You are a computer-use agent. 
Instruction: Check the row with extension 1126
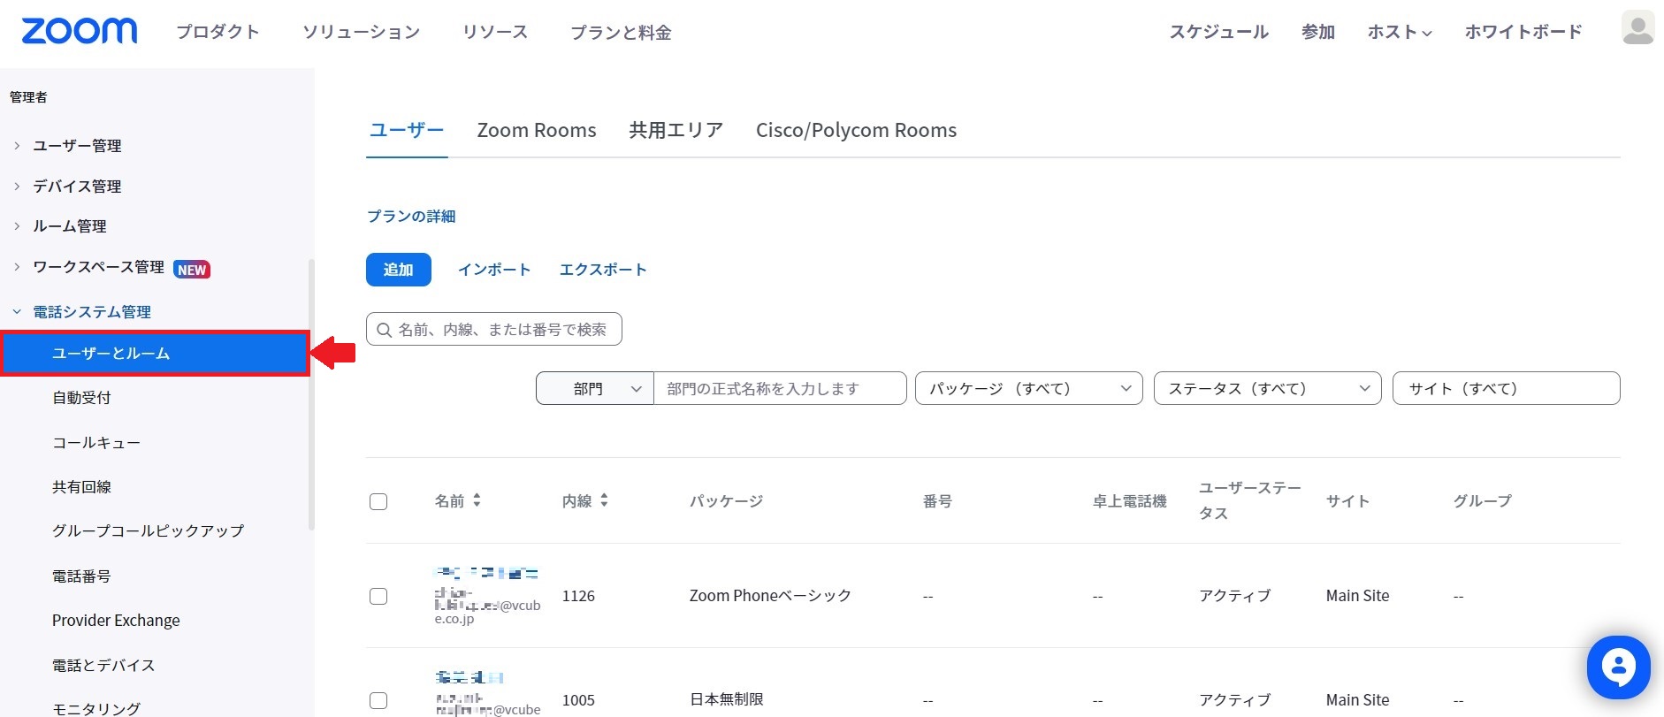(x=378, y=596)
